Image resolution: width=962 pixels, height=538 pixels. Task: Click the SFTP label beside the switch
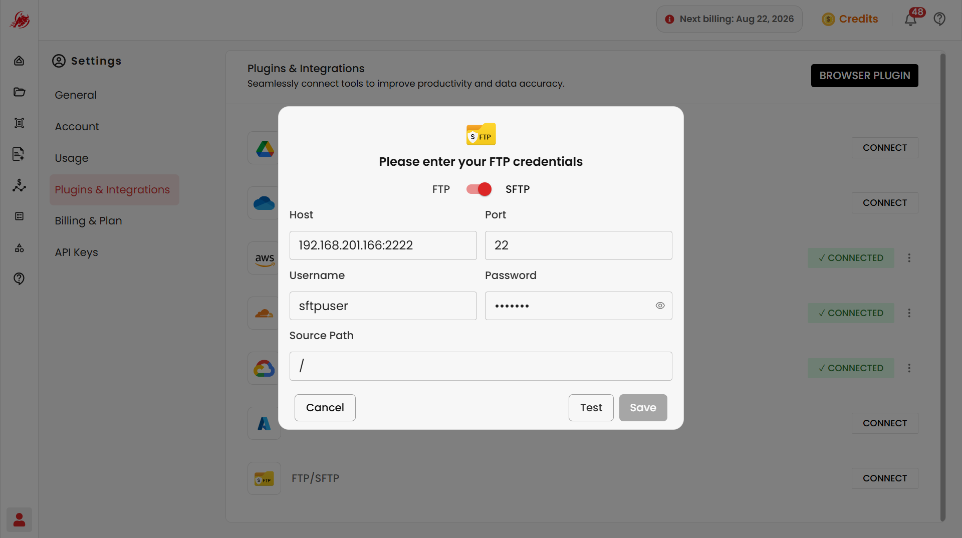(x=518, y=189)
